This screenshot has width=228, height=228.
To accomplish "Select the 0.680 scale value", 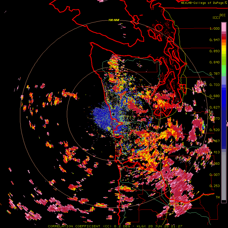I will (215, 96).
